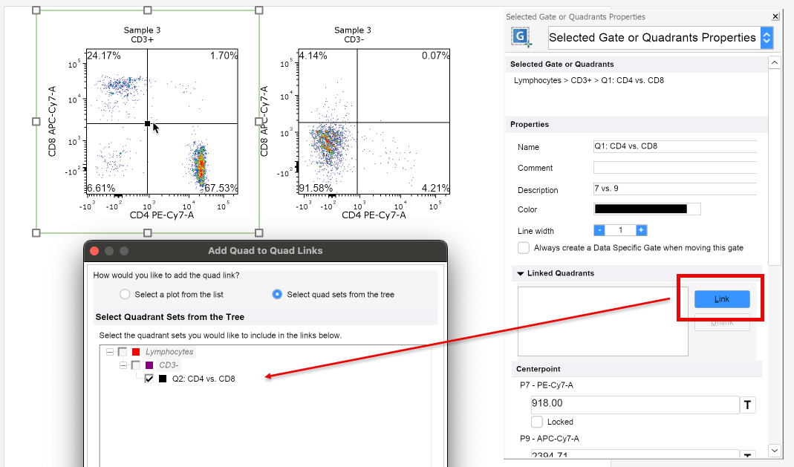This screenshot has height=467, width=794.
Task: Check the Locked checkbox under P7 centerpoint
Action: 538,422
